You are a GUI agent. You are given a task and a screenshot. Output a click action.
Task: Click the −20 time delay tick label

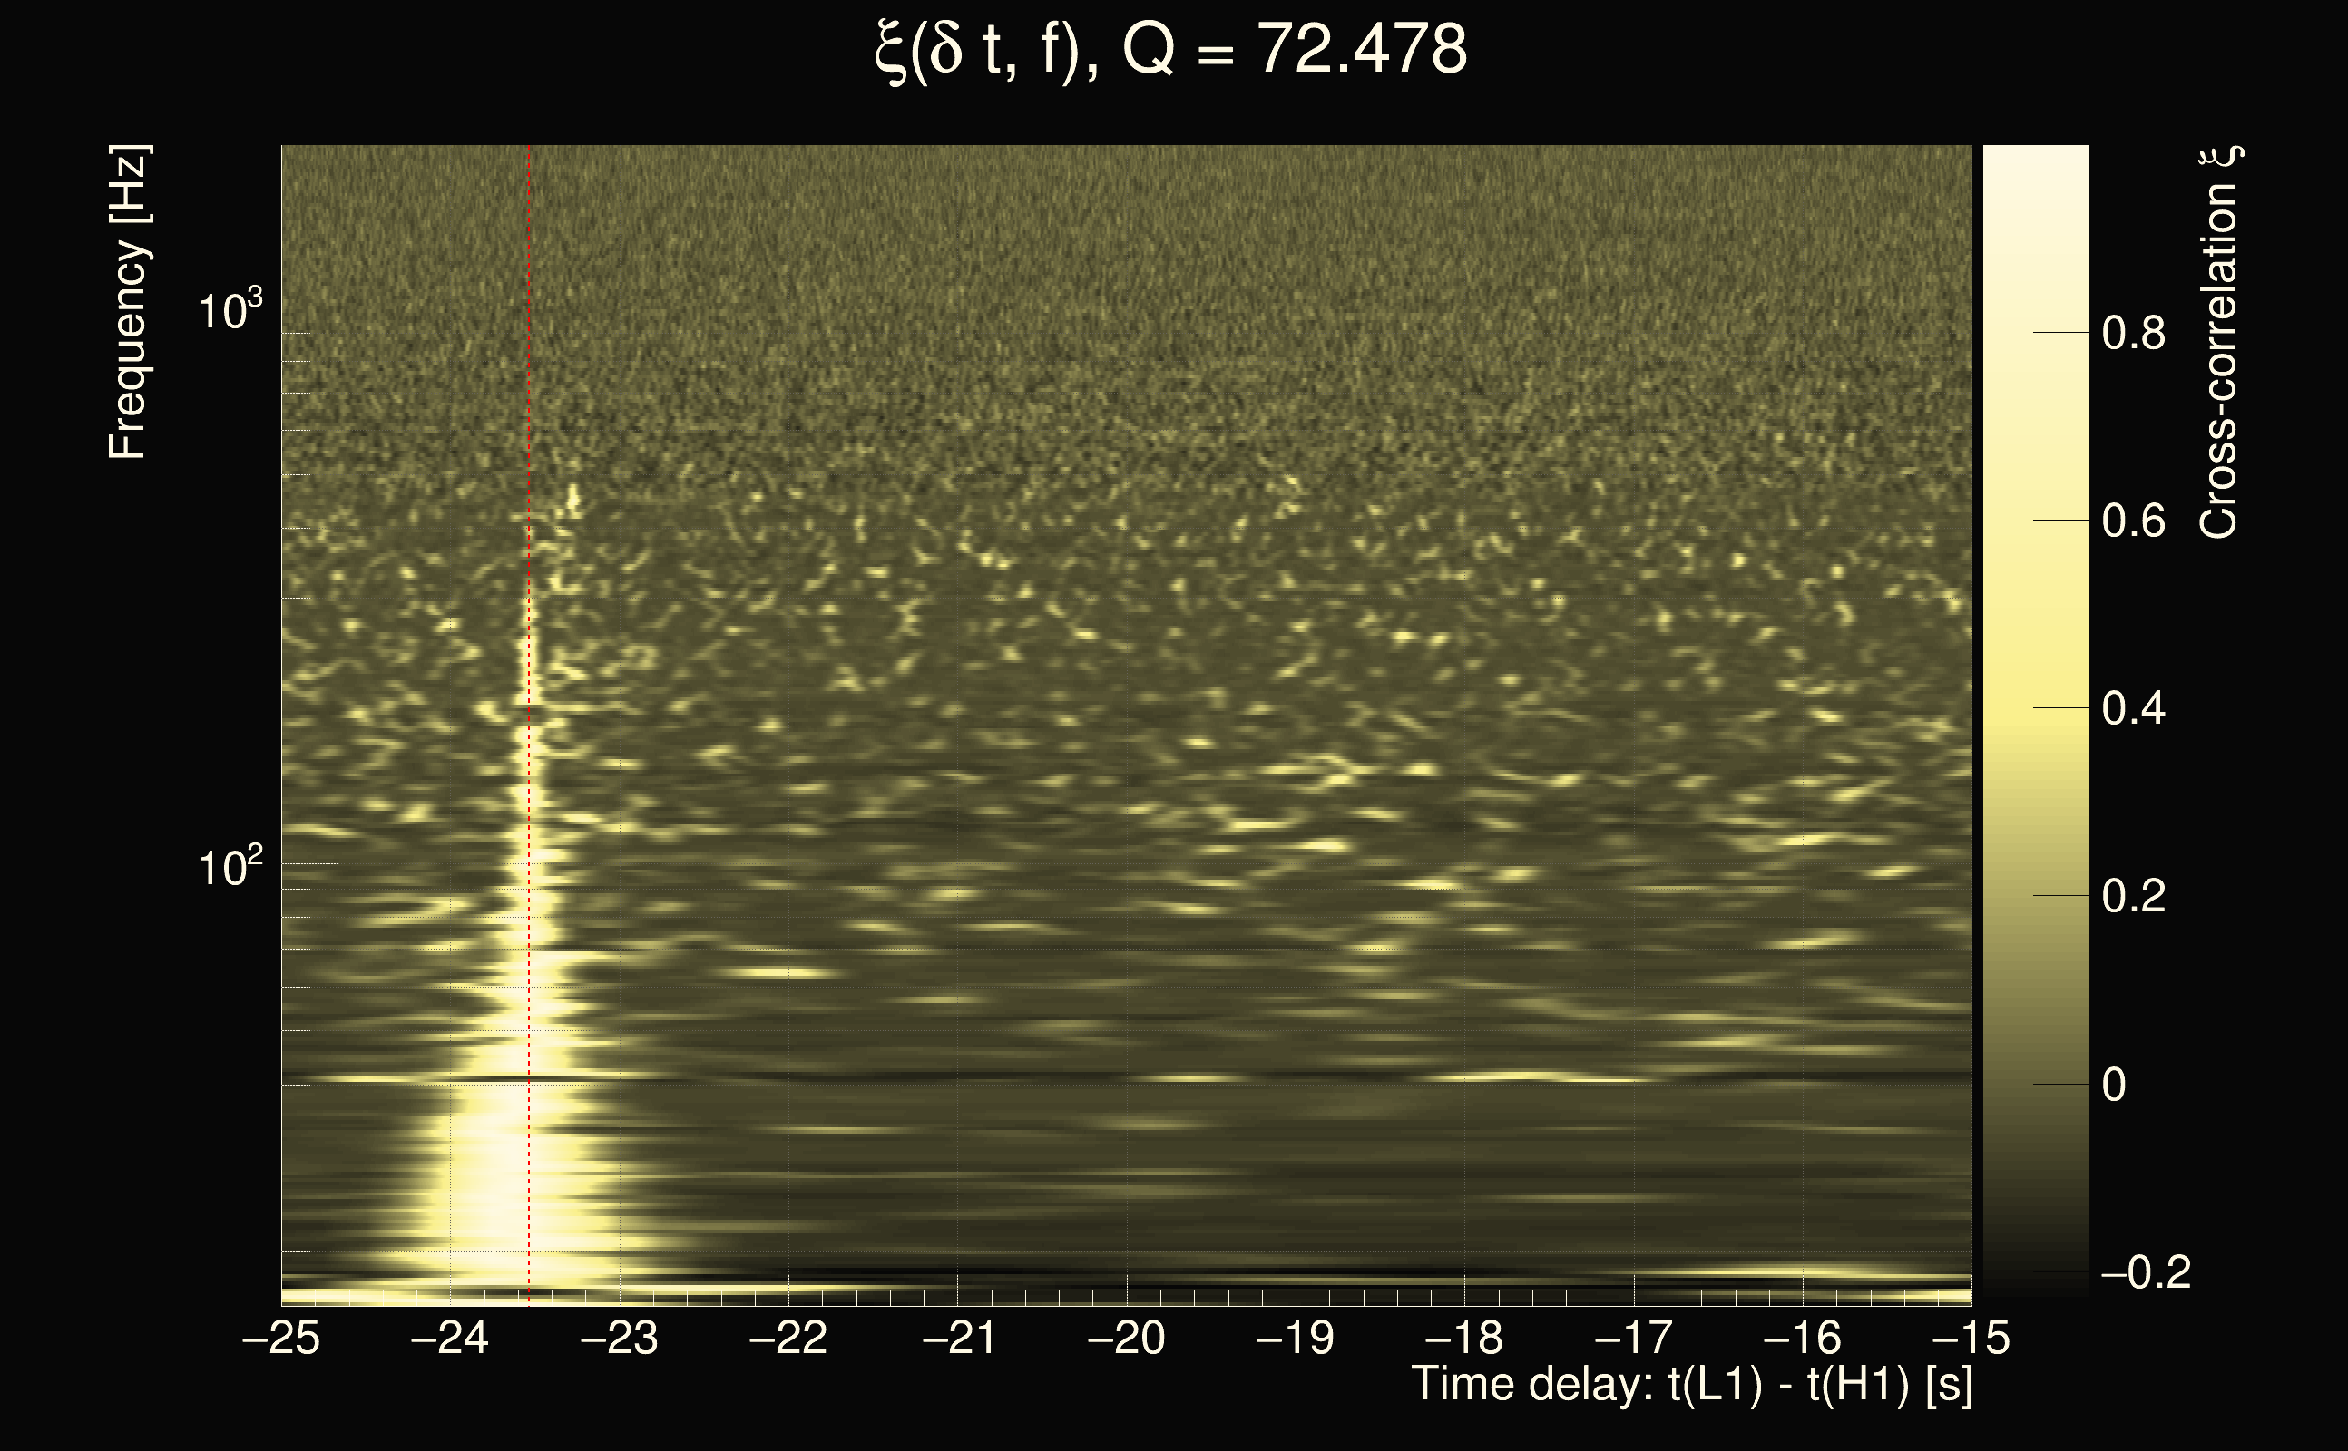click(1126, 1338)
